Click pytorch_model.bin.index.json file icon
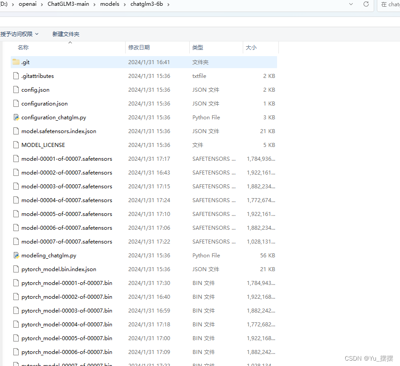Viewport: 400px width, 366px height. click(x=16, y=269)
